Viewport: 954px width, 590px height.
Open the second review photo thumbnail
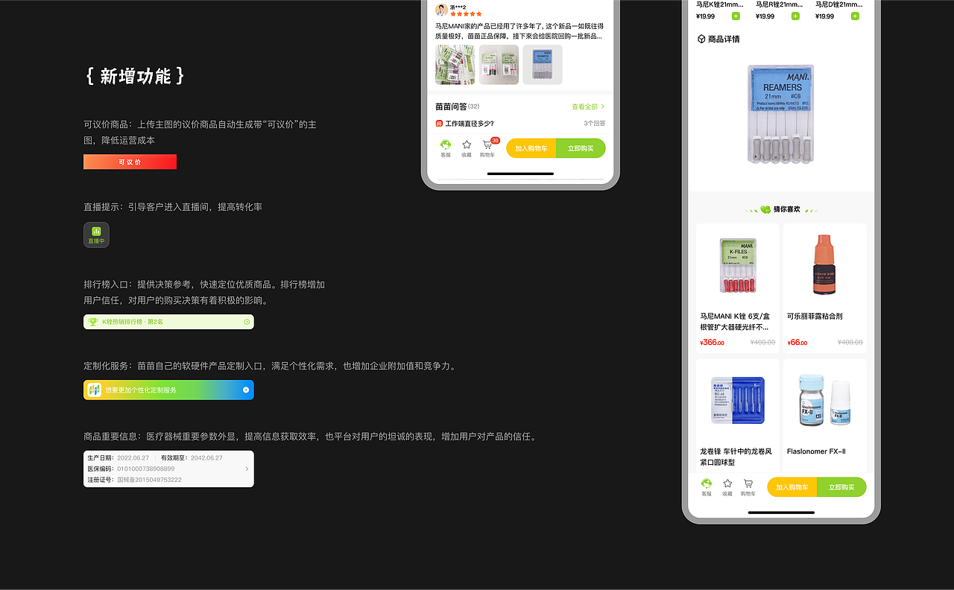click(x=499, y=65)
